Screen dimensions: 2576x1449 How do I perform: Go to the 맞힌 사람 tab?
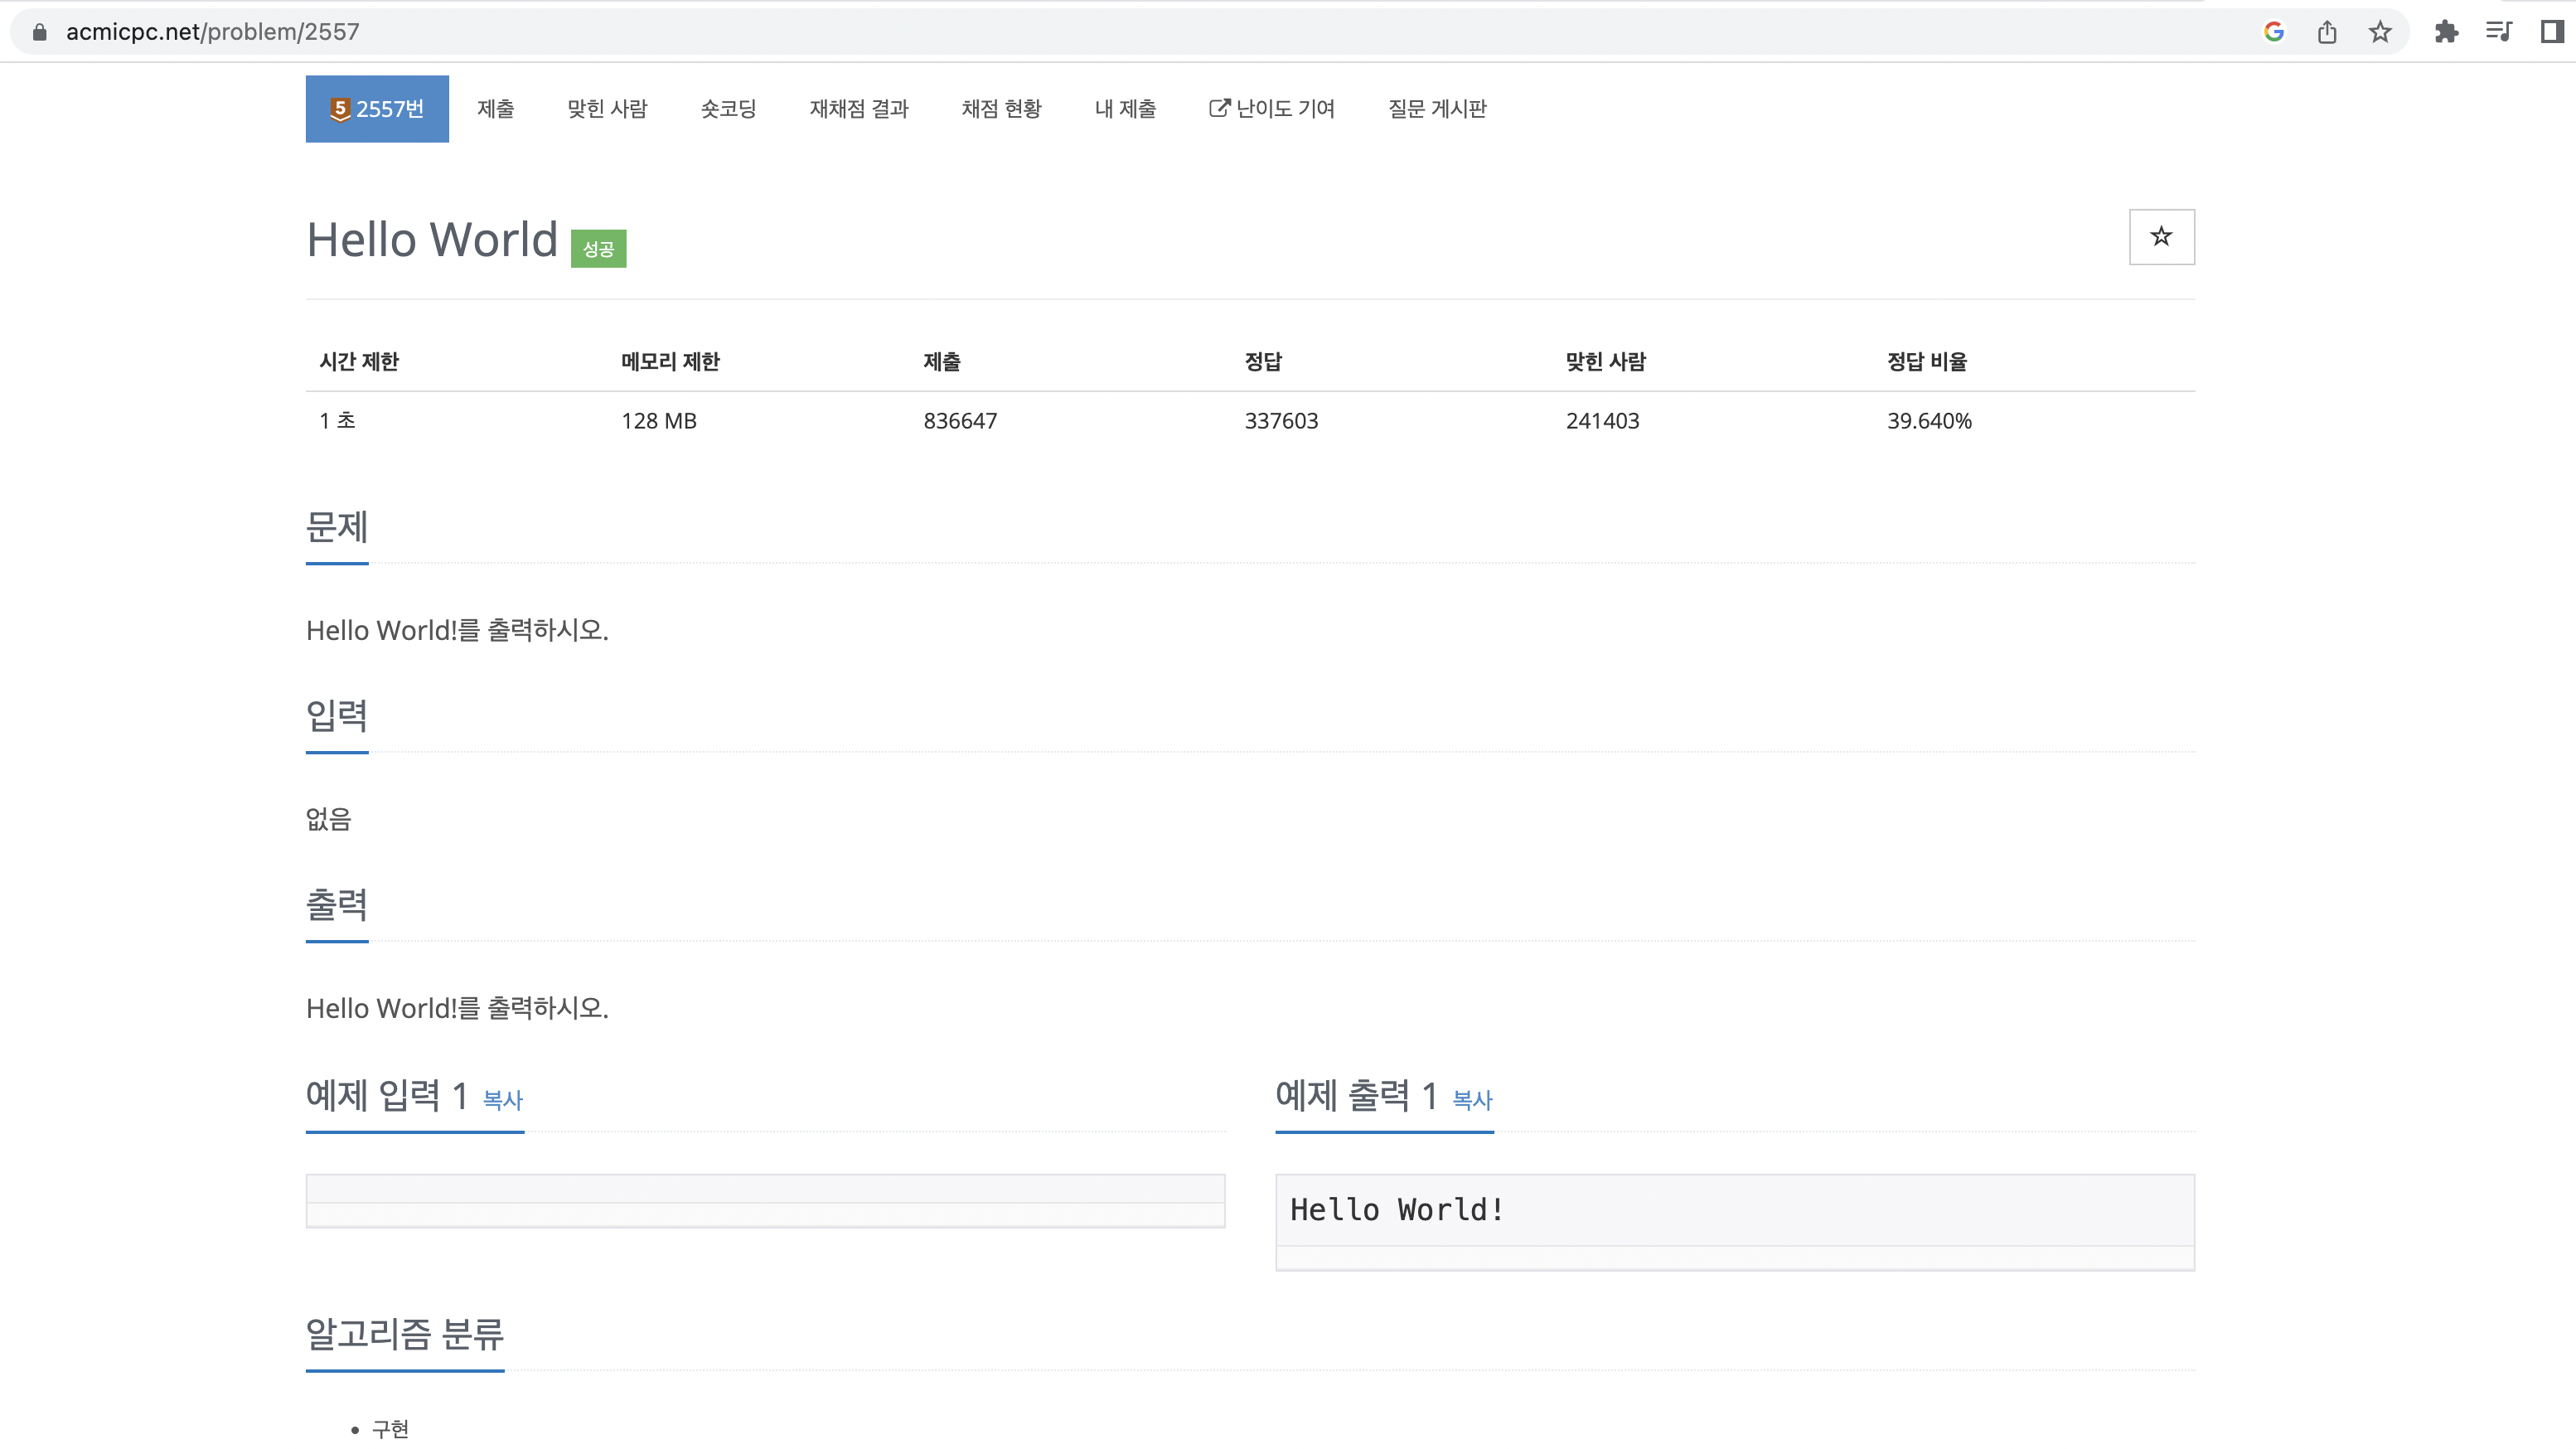[x=607, y=109]
